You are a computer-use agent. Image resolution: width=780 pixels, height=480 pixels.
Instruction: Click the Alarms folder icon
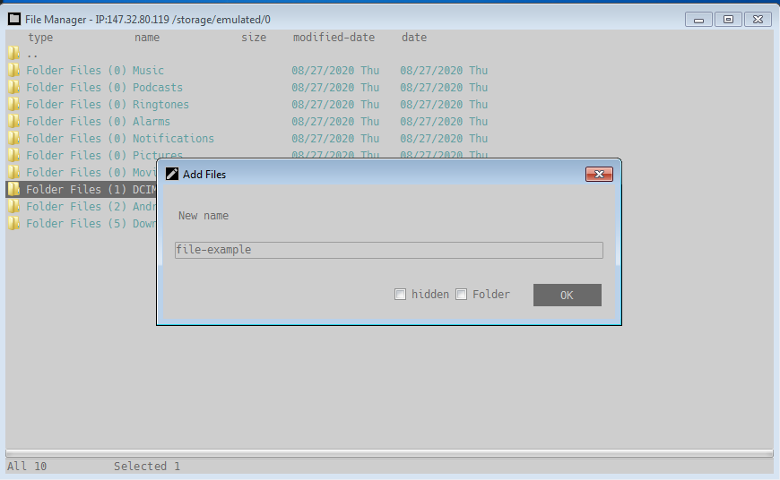click(x=13, y=121)
